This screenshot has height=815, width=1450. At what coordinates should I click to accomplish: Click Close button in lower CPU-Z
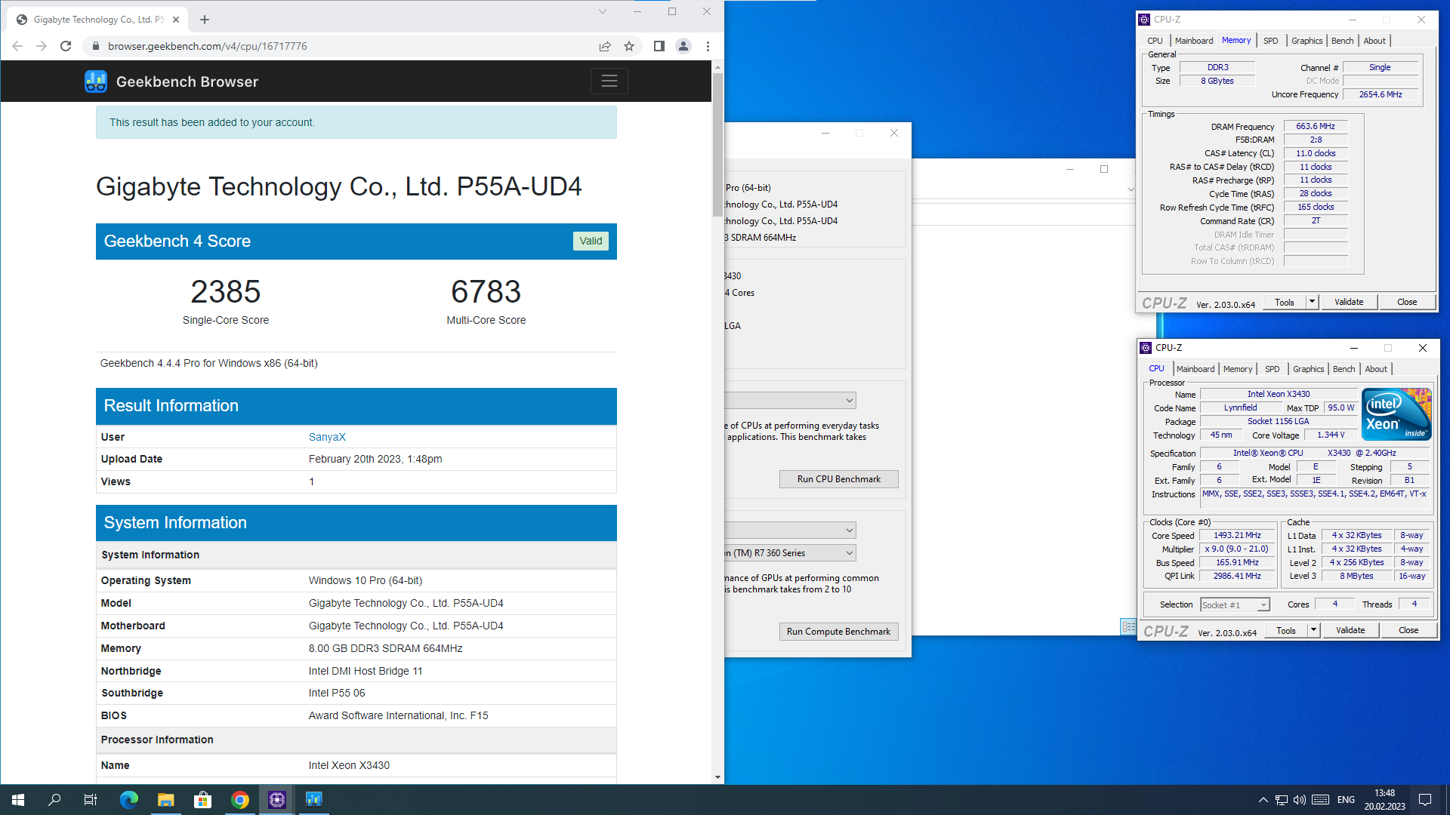point(1408,630)
